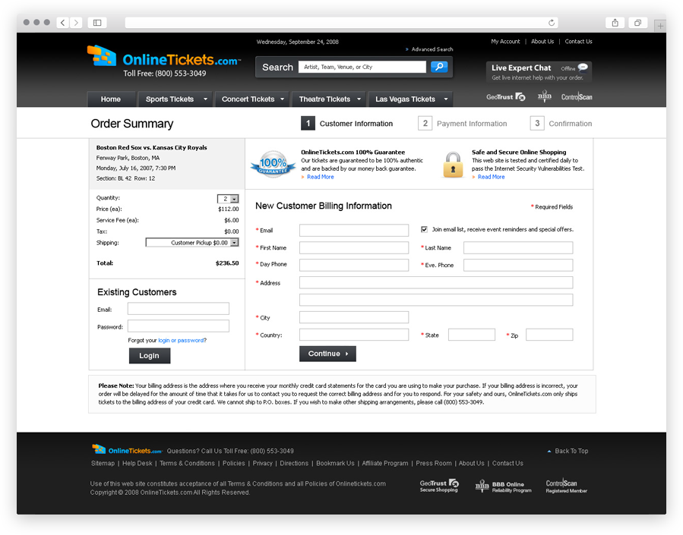Click the Day Phone field
683x535 pixels.
(354, 265)
